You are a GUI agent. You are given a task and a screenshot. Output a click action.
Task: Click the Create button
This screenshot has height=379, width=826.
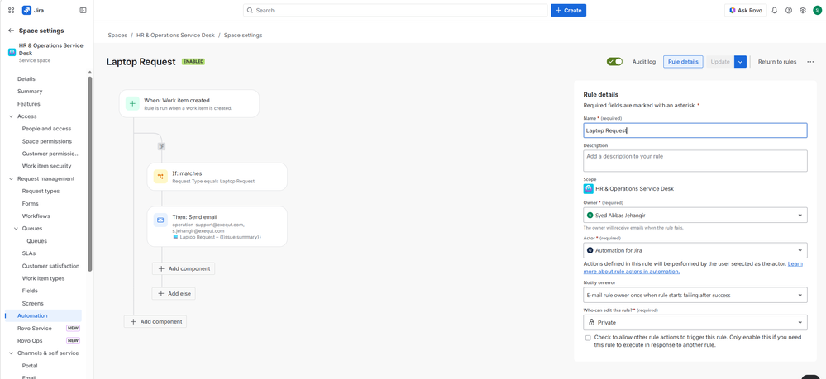tap(568, 11)
